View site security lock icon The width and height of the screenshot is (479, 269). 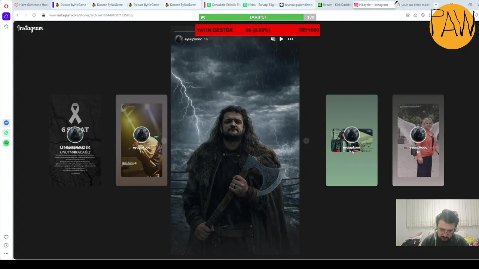(43, 15)
